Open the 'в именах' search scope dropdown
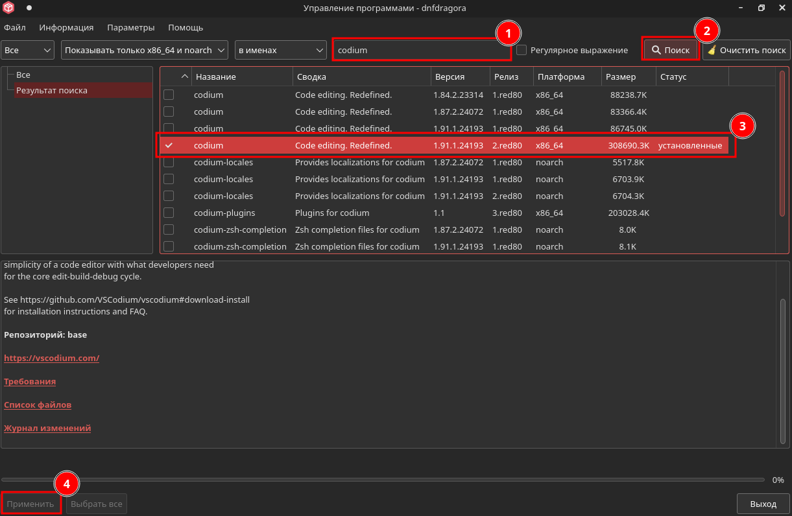Image resolution: width=792 pixels, height=516 pixels. (x=280, y=50)
